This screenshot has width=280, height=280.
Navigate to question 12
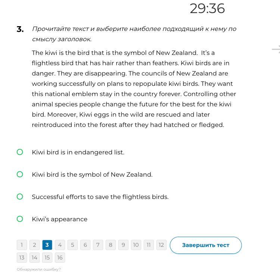[x=161, y=245]
